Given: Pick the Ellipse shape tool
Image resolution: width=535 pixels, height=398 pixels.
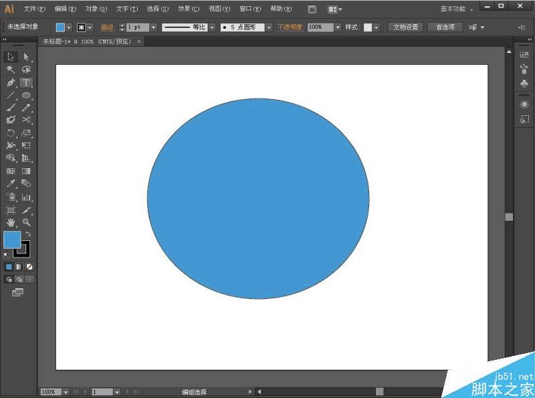Looking at the screenshot, I should click(x=26, y=96).
